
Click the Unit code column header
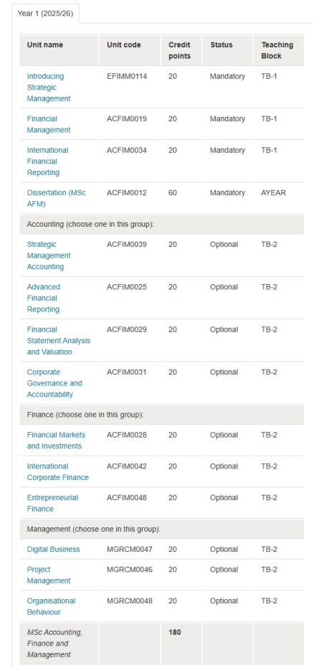tap(124, 44)
